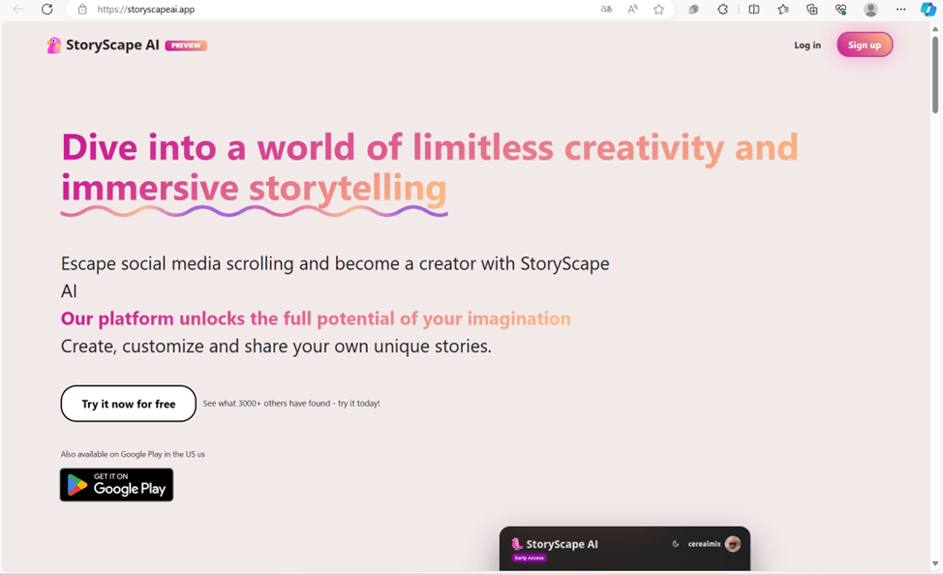Image resolution: width=943 pixels, height=575 pixels.
Task: Click the cerealmix profile avatar
Action: (x=733, y=544)
